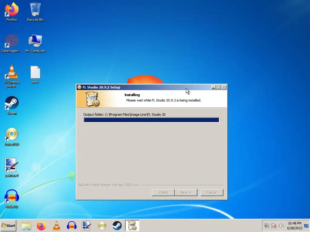
Task: Select the VLC media player desktop shortcut
Action: coord(12,76)
